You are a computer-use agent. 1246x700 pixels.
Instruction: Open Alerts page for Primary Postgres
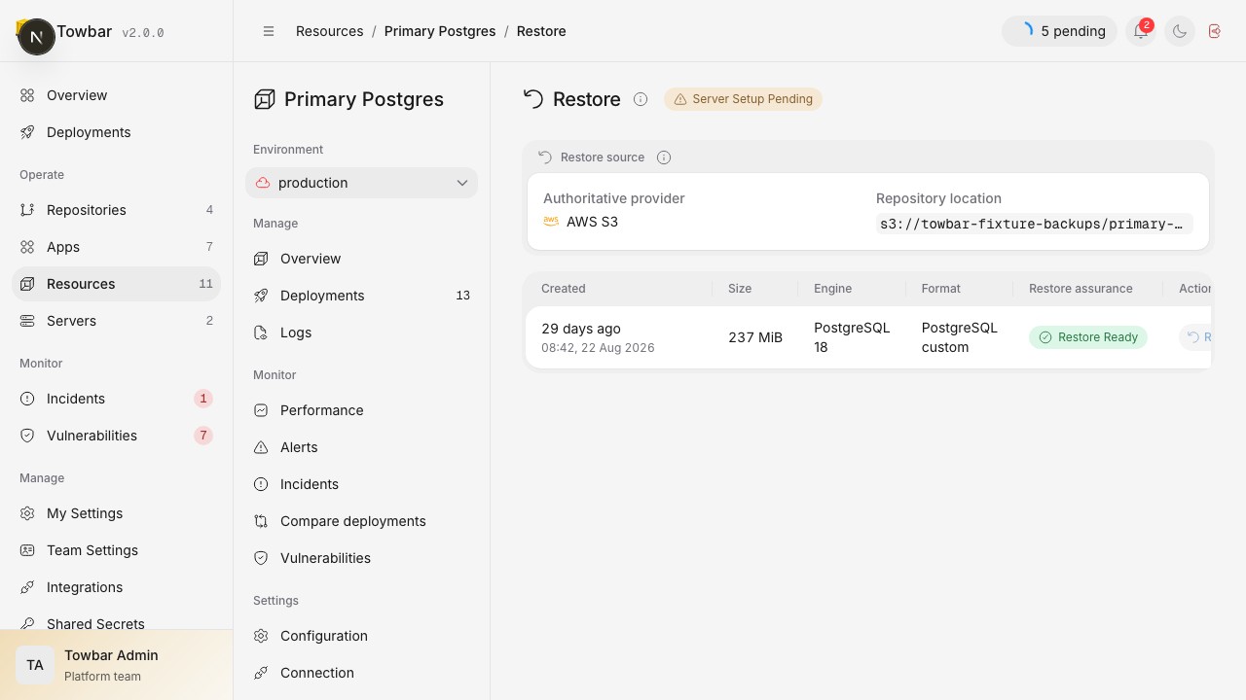pyautogui.click(x=361, y=447)
